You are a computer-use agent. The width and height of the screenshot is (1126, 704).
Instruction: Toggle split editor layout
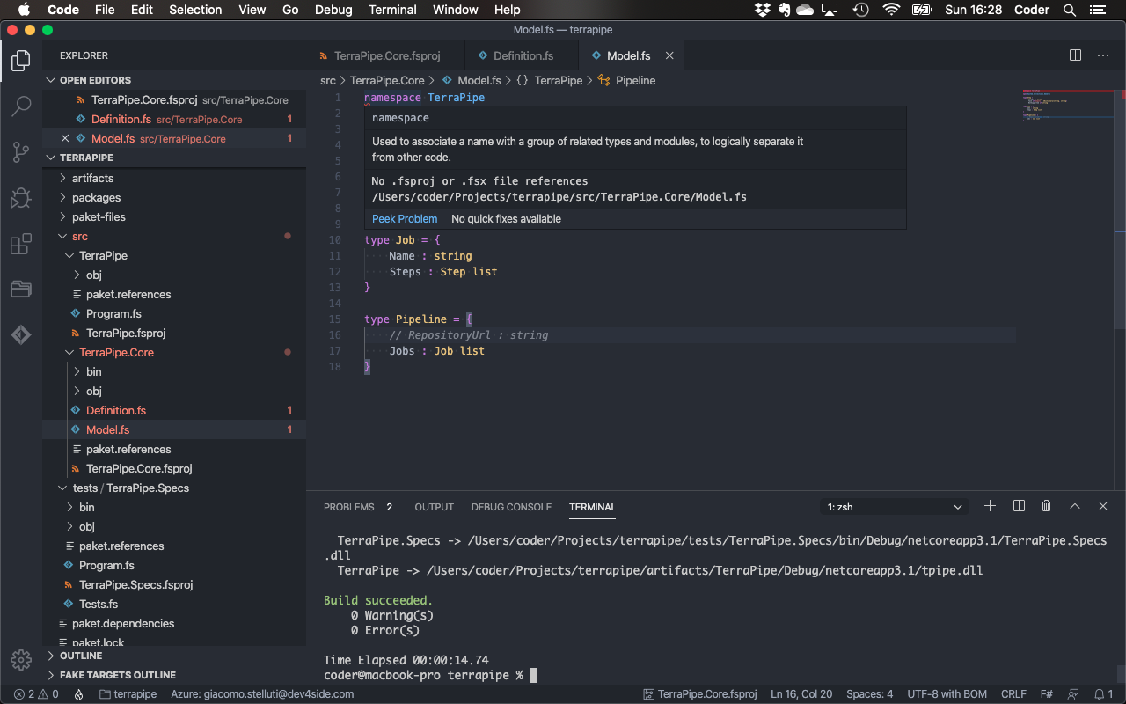coord(1075,55)
